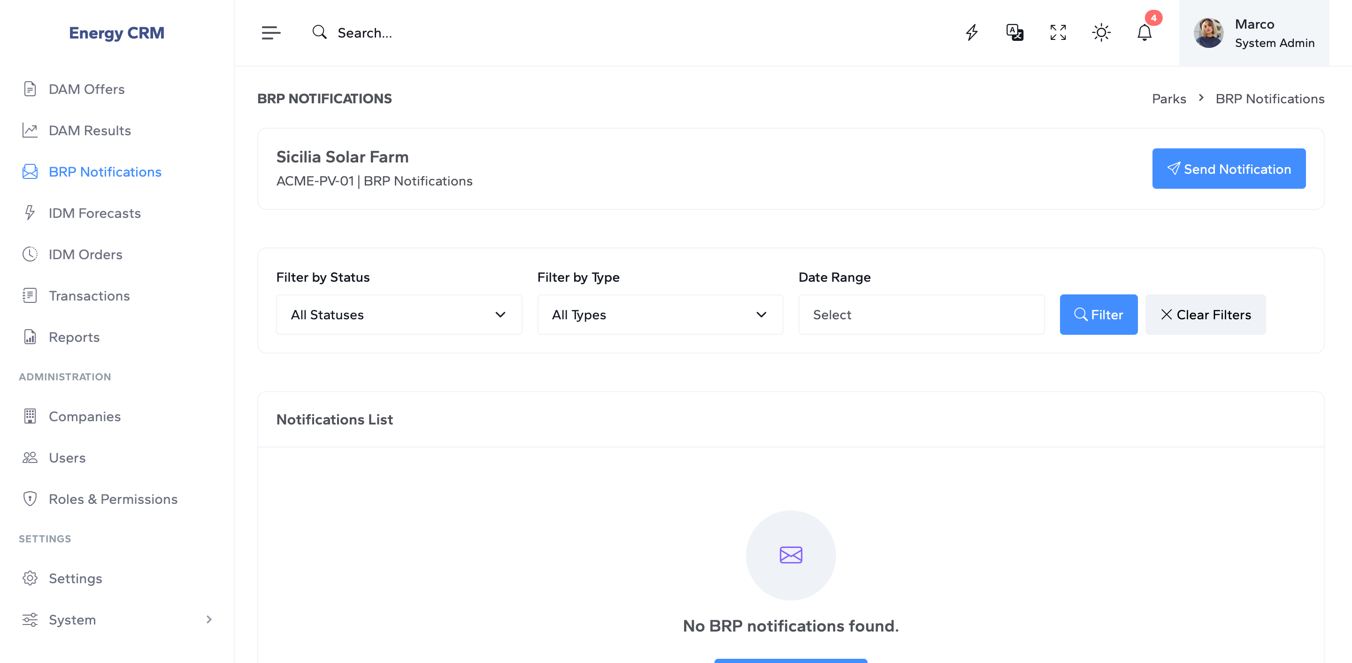The height and width of the screenshot is (663, 1352).
Task: Open the All Types filter dropdown
Action: click(660, 315)
